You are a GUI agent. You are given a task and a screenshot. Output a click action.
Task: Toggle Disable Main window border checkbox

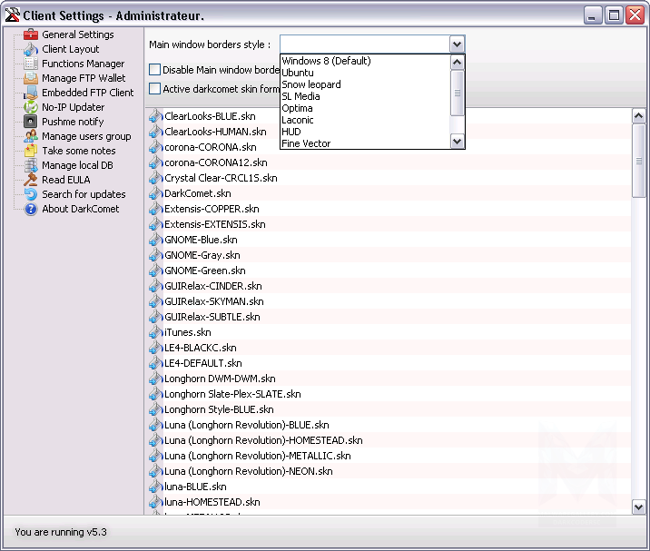[155, 70]
